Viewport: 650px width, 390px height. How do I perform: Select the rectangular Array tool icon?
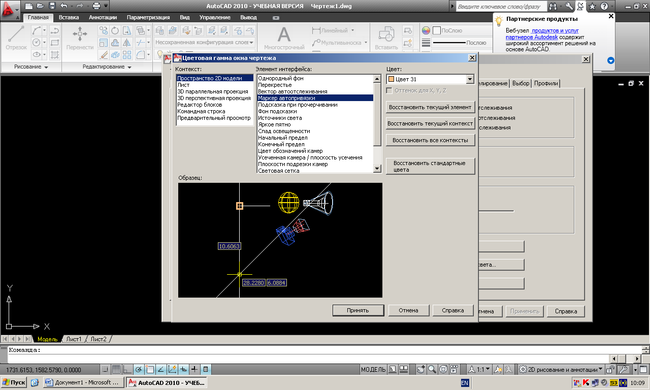(127, 54)
